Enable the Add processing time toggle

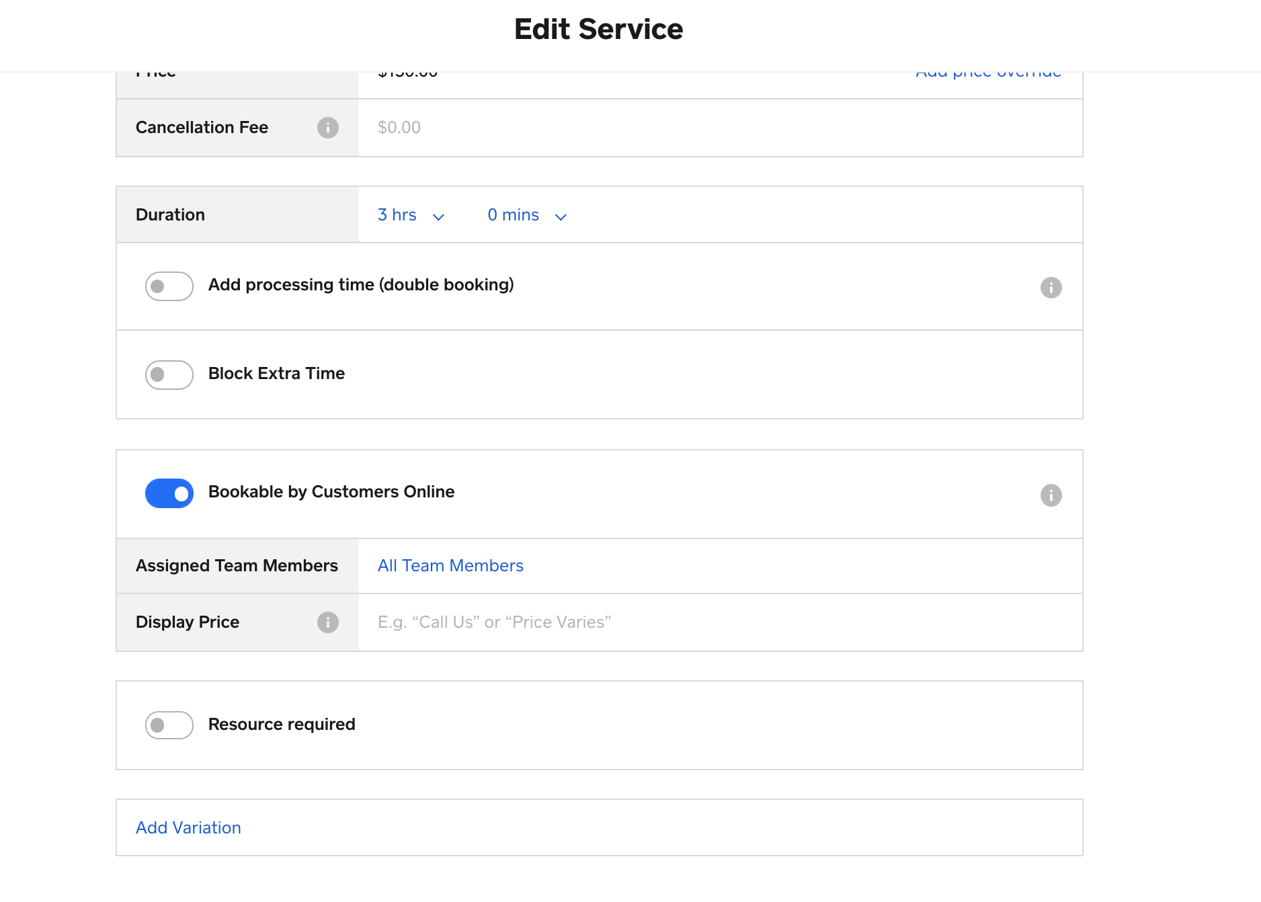point(169,286)
